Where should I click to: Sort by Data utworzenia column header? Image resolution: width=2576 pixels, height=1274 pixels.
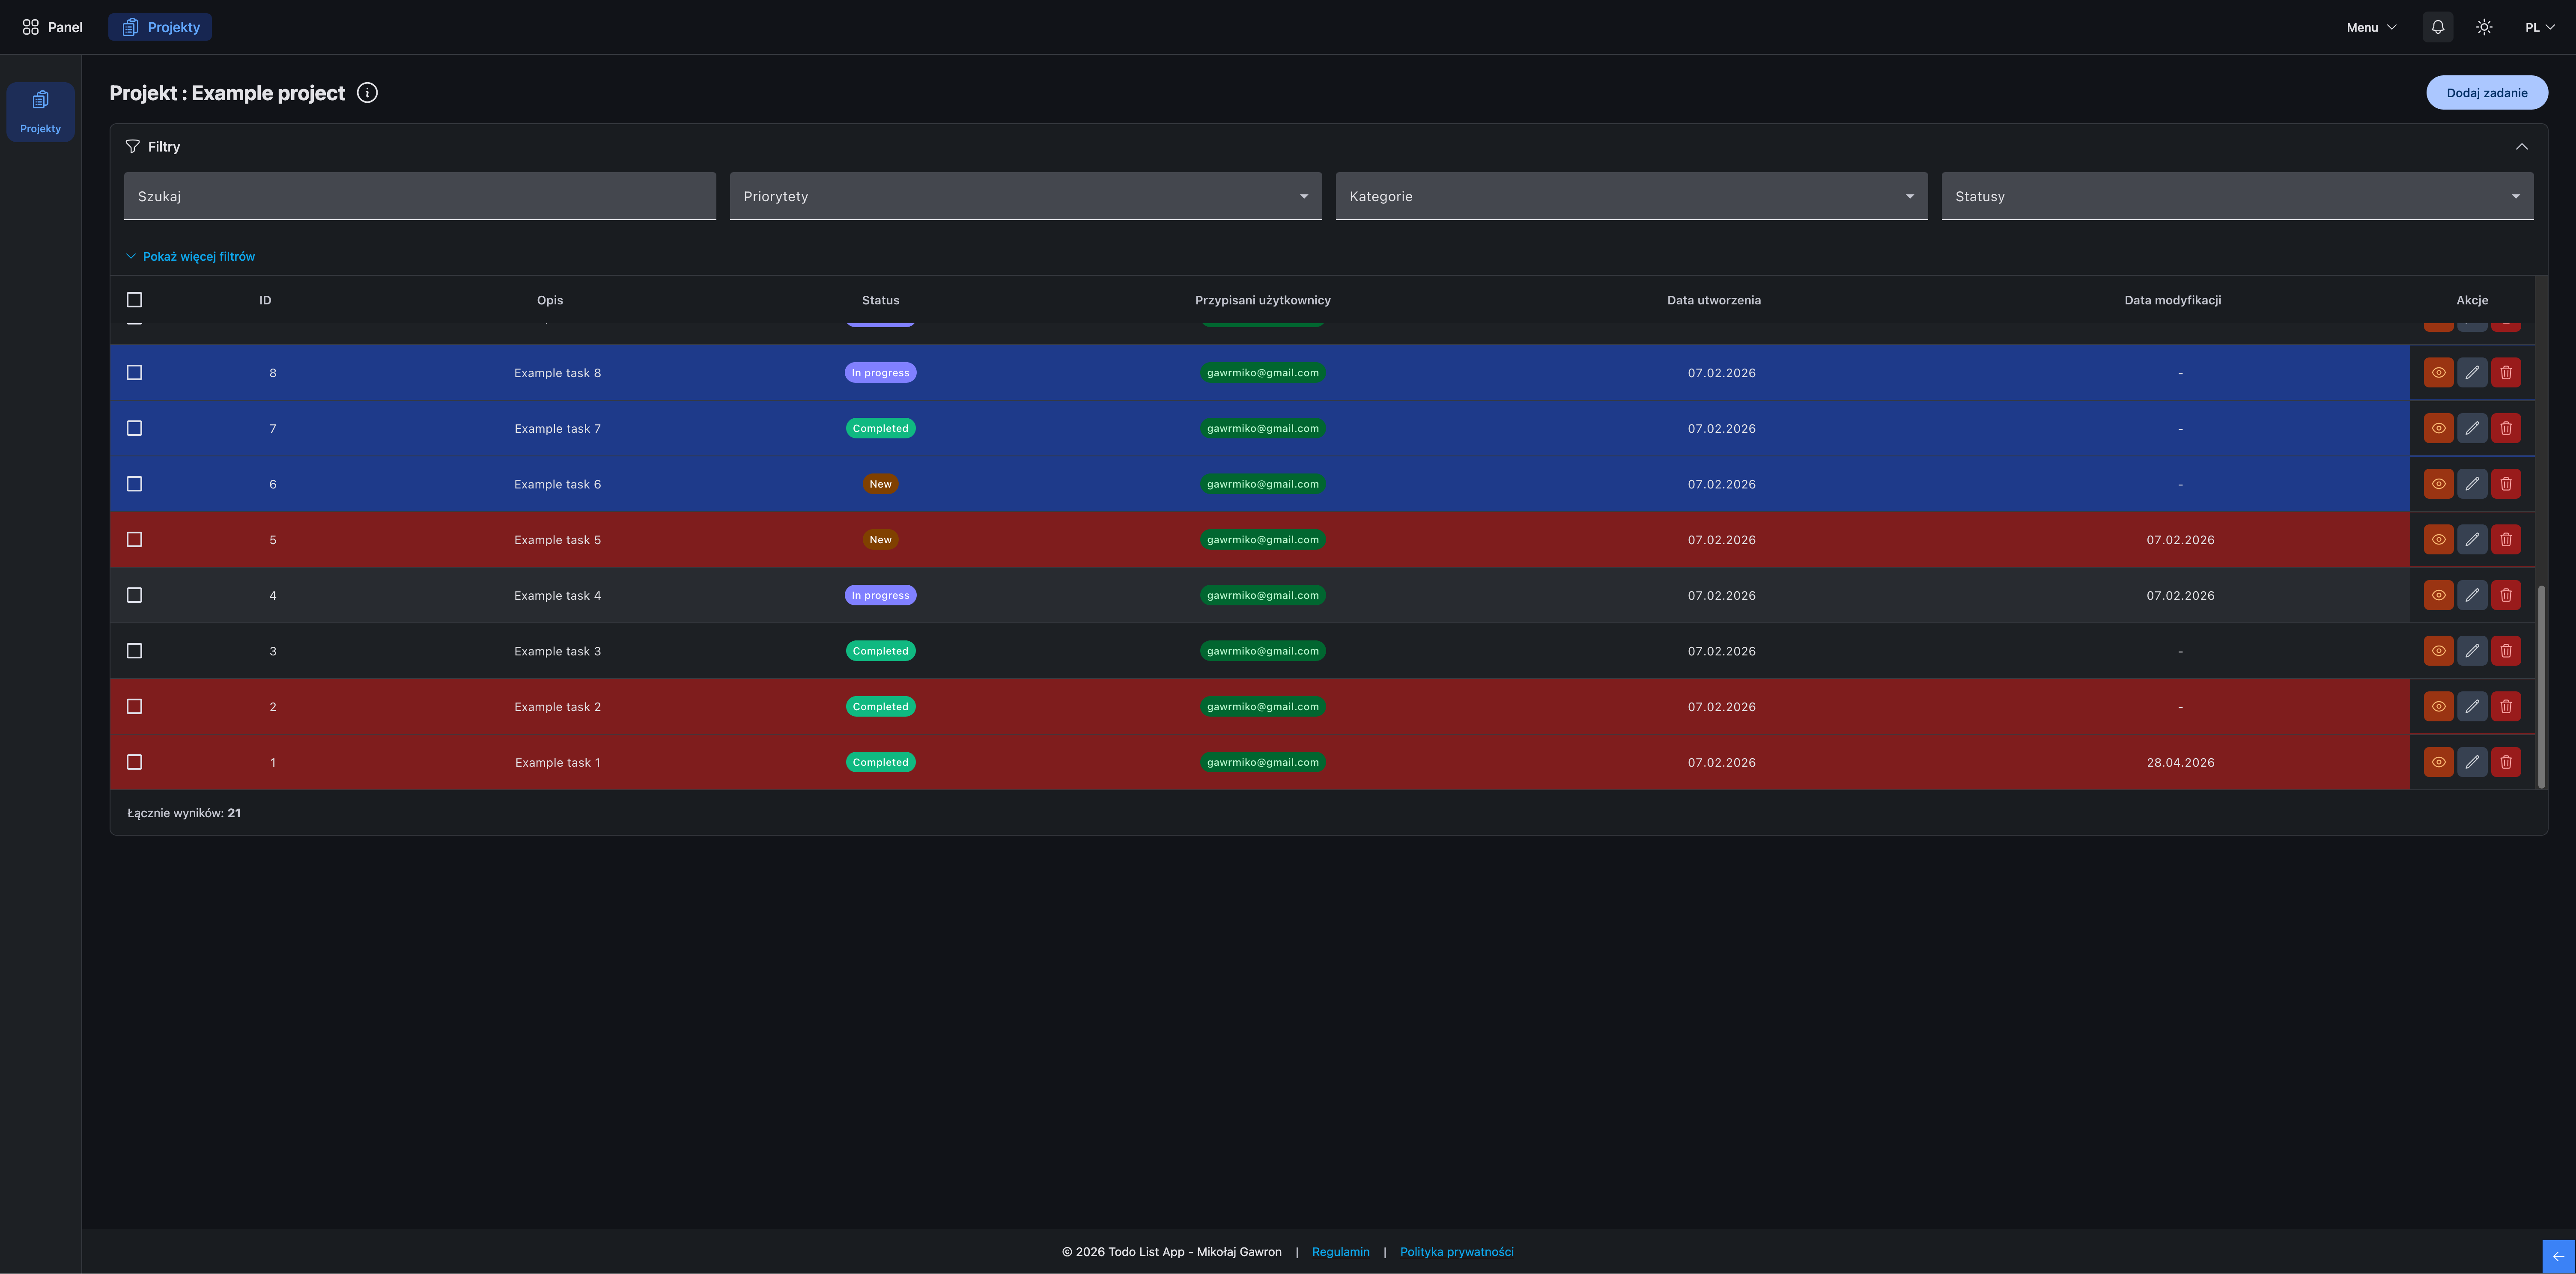tap(1714, 300)
